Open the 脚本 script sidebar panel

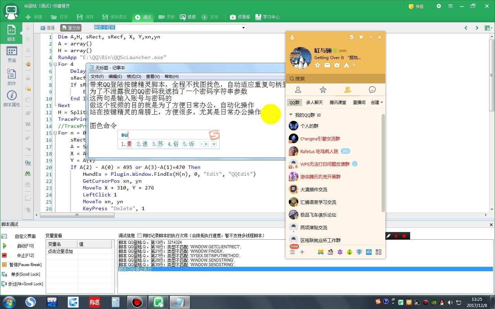point(11,33)
